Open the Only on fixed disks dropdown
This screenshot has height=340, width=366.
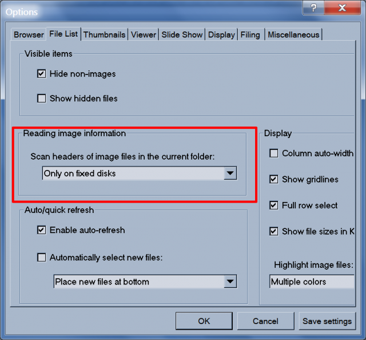tap(140, 173)
